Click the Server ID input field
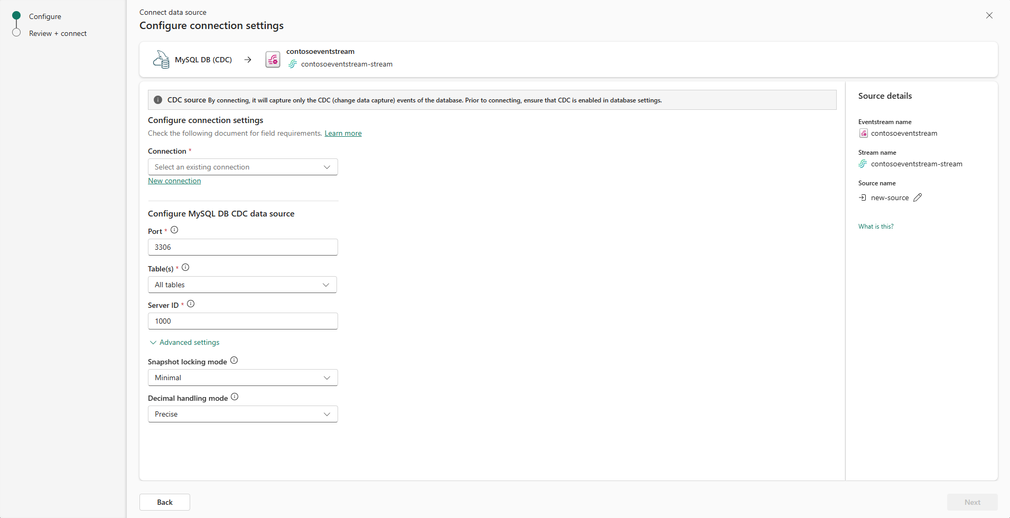Viewport: 1010px width, 518px height. [243, 321]
